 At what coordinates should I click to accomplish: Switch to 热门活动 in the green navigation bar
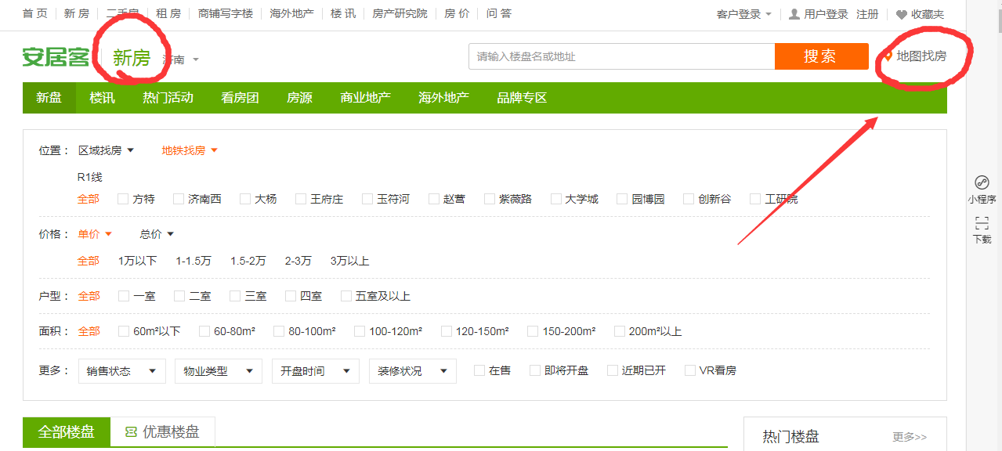coord(168,98)
